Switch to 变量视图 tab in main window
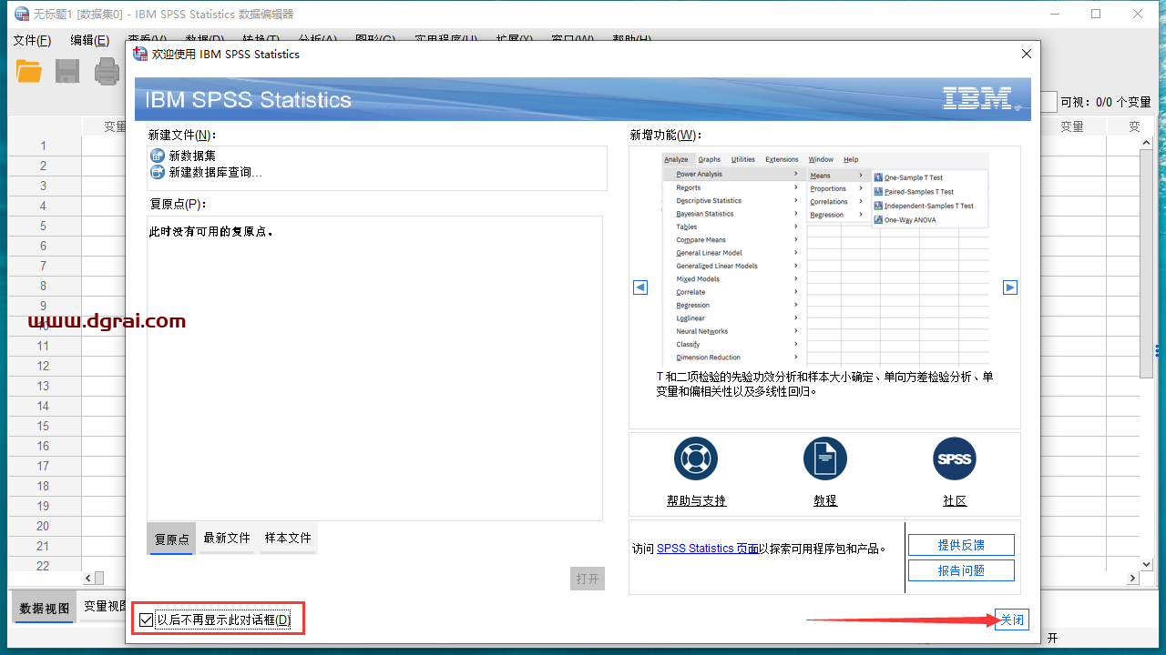 (104, 606)
